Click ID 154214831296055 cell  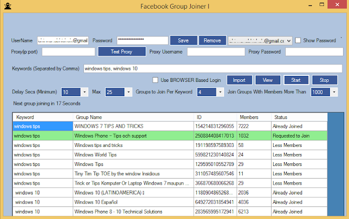click(x=214, y=126)
